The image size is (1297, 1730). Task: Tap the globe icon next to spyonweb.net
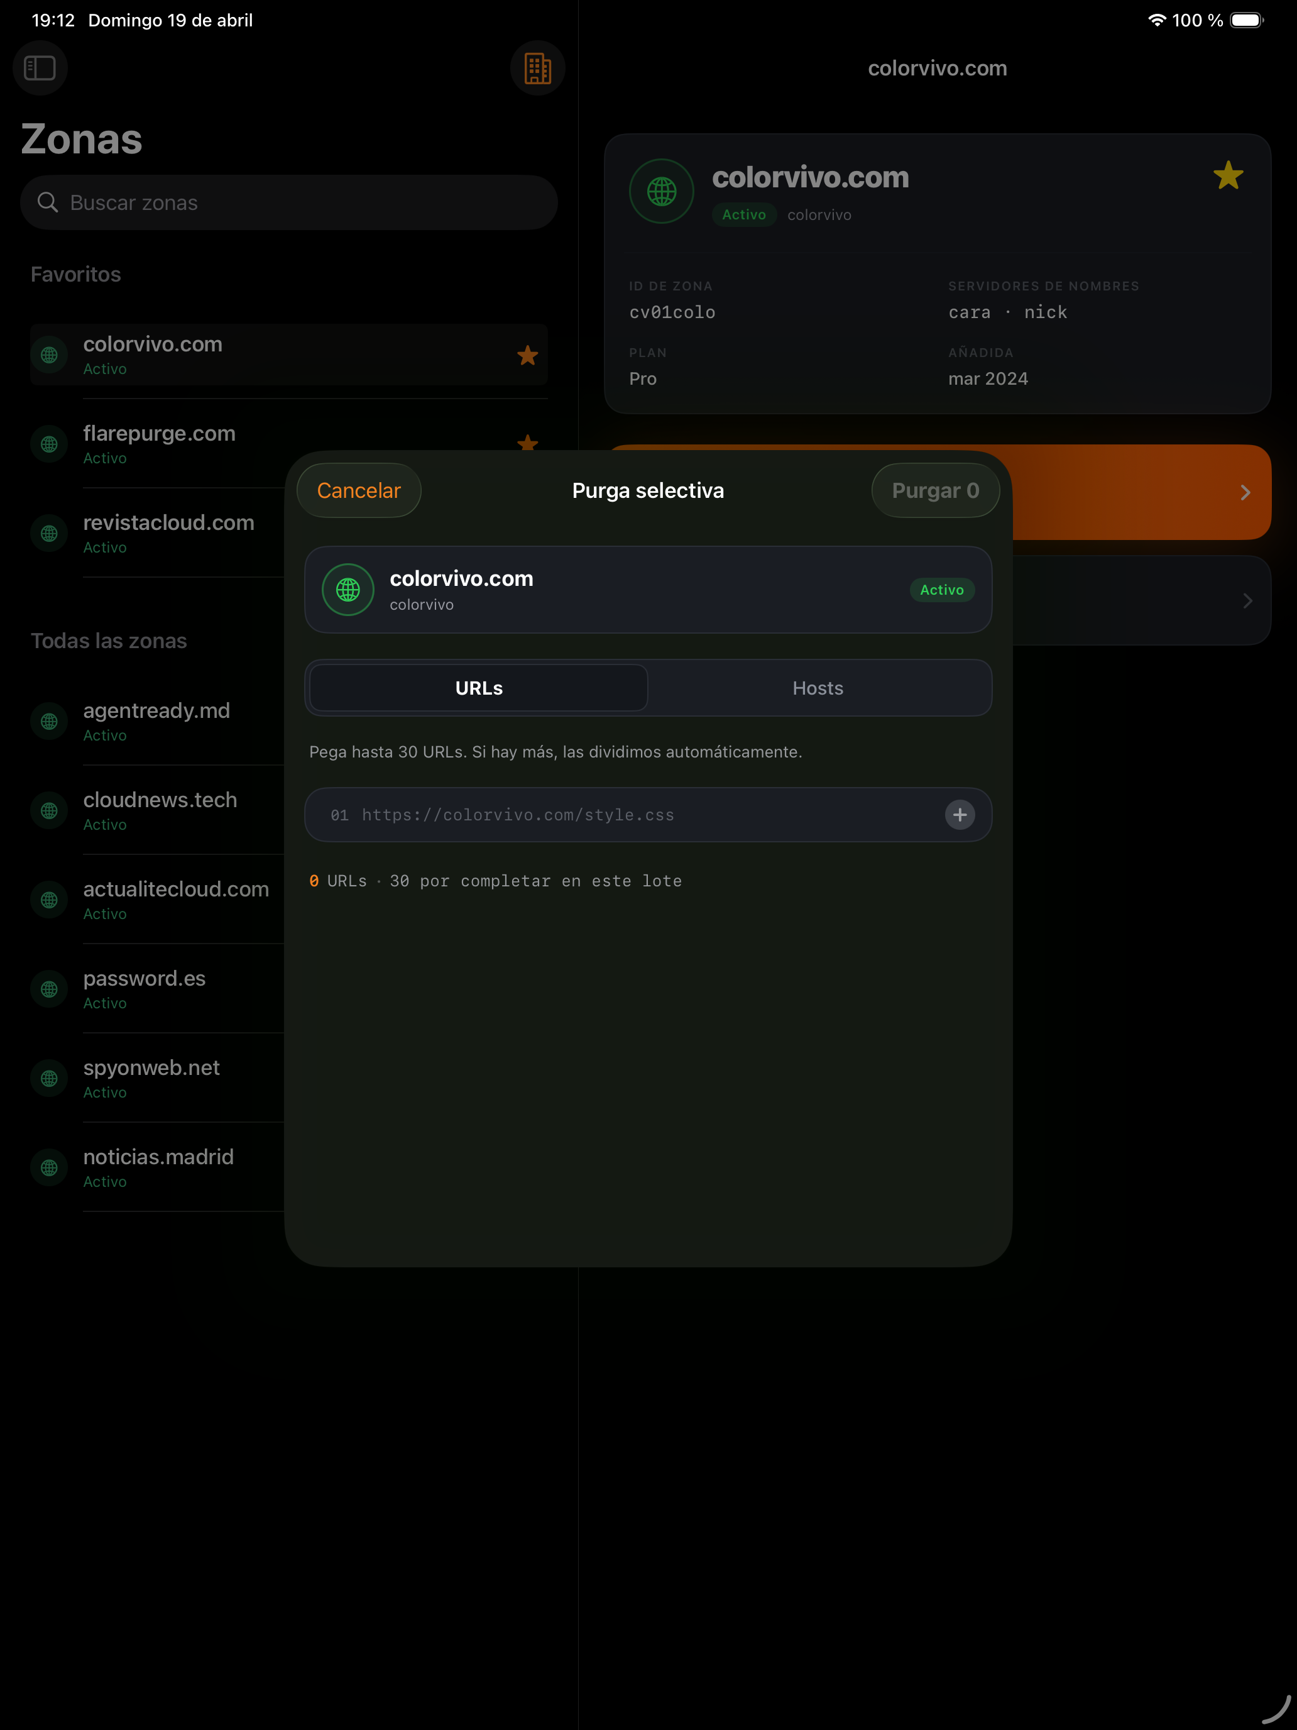[x=48, y=1077]
